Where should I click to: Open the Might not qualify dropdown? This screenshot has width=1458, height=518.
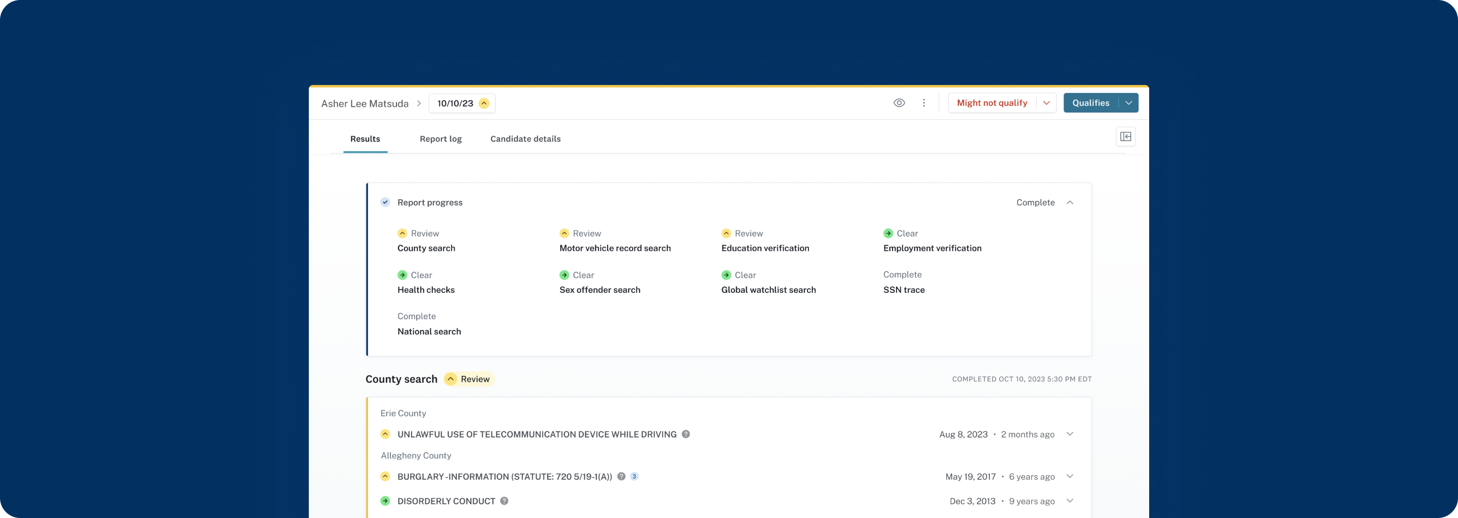[x=1046, y=103]
